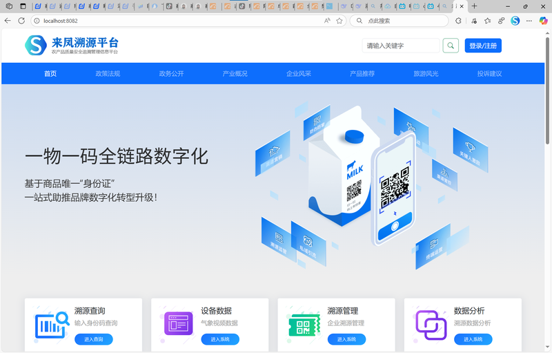The height and width of the screenshot is (353, 552).
Task: View site information for localhost:8082
Action: coord(37,21)
